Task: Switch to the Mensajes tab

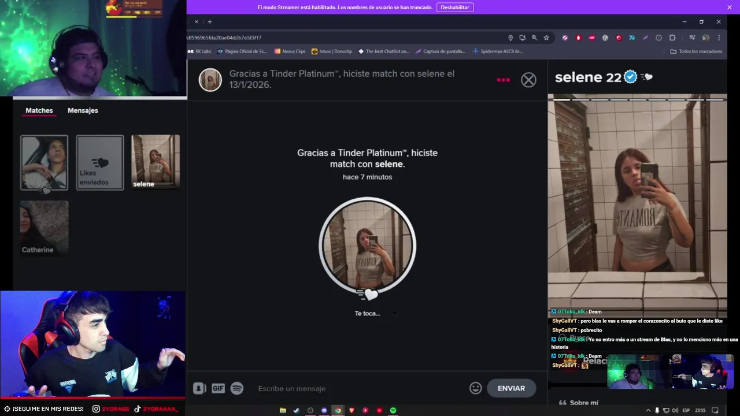Action: [x=83, y=110]
